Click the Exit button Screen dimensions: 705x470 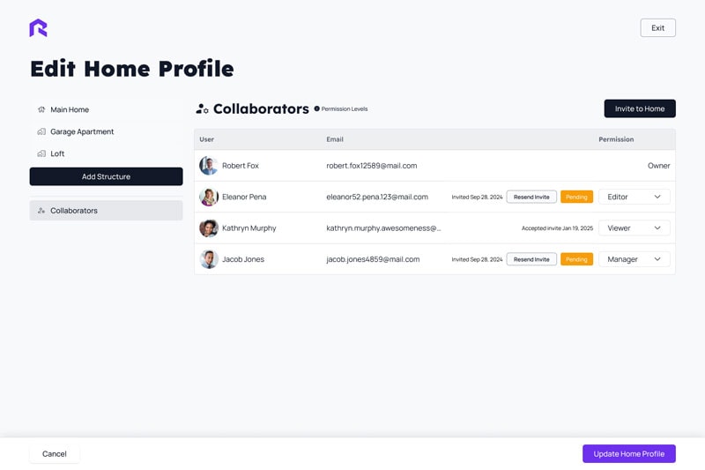point(657,28)
